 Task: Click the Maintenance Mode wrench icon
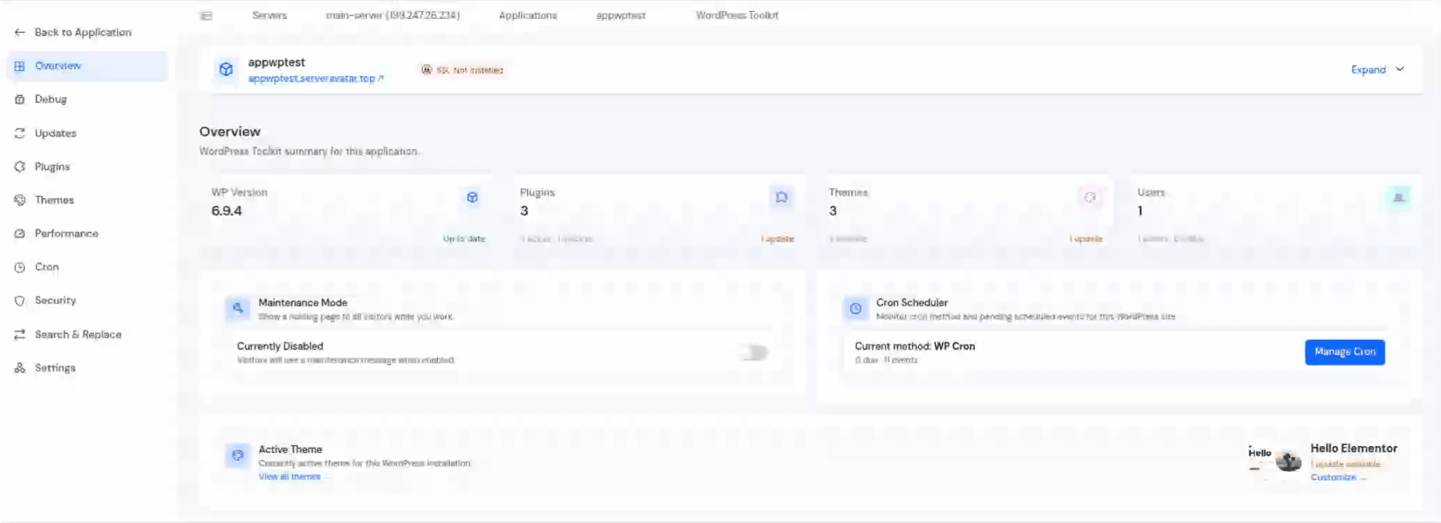point(238,308)
